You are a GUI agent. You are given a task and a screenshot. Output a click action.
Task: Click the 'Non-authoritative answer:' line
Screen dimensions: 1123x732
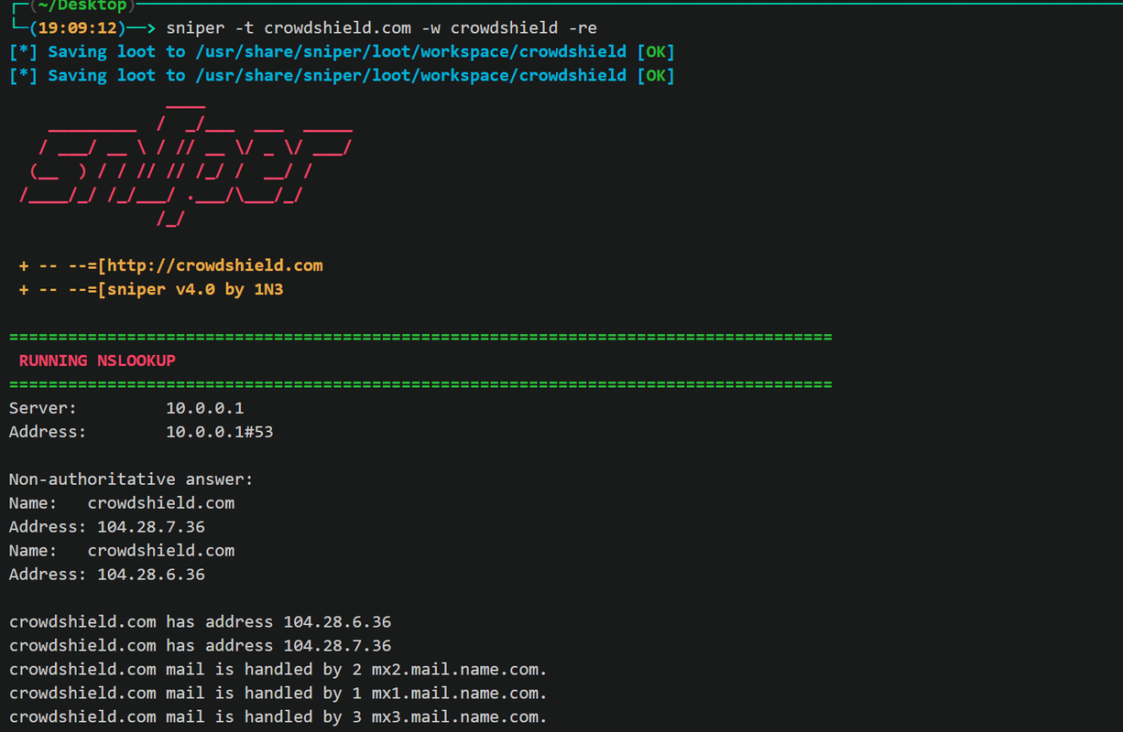pyautogui.click(x=131, y=479)
